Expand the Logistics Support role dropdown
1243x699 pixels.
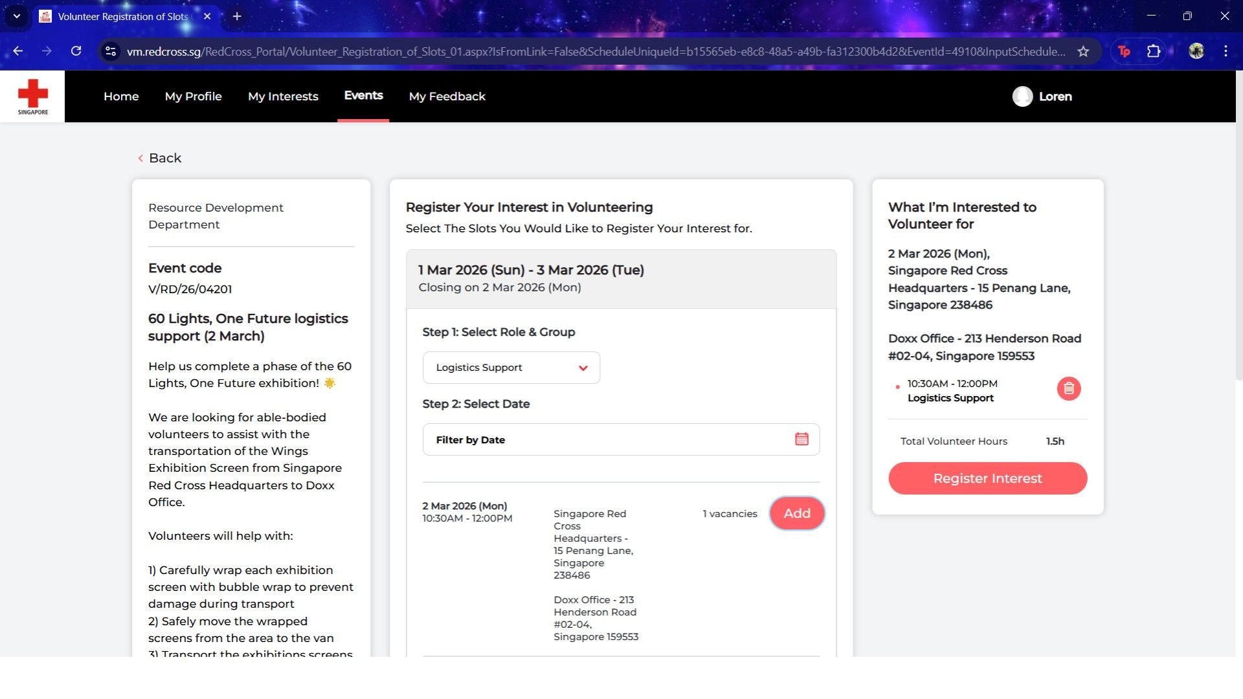click(511, 368)
